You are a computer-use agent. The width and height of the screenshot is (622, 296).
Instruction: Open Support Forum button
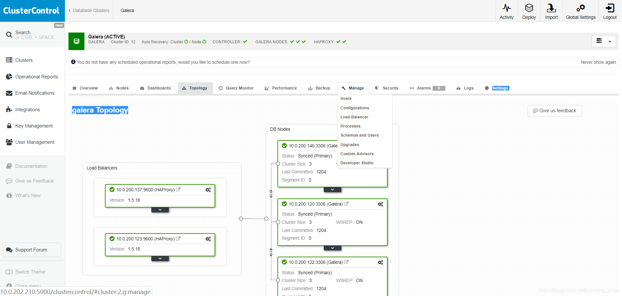(x=32, y=250)
